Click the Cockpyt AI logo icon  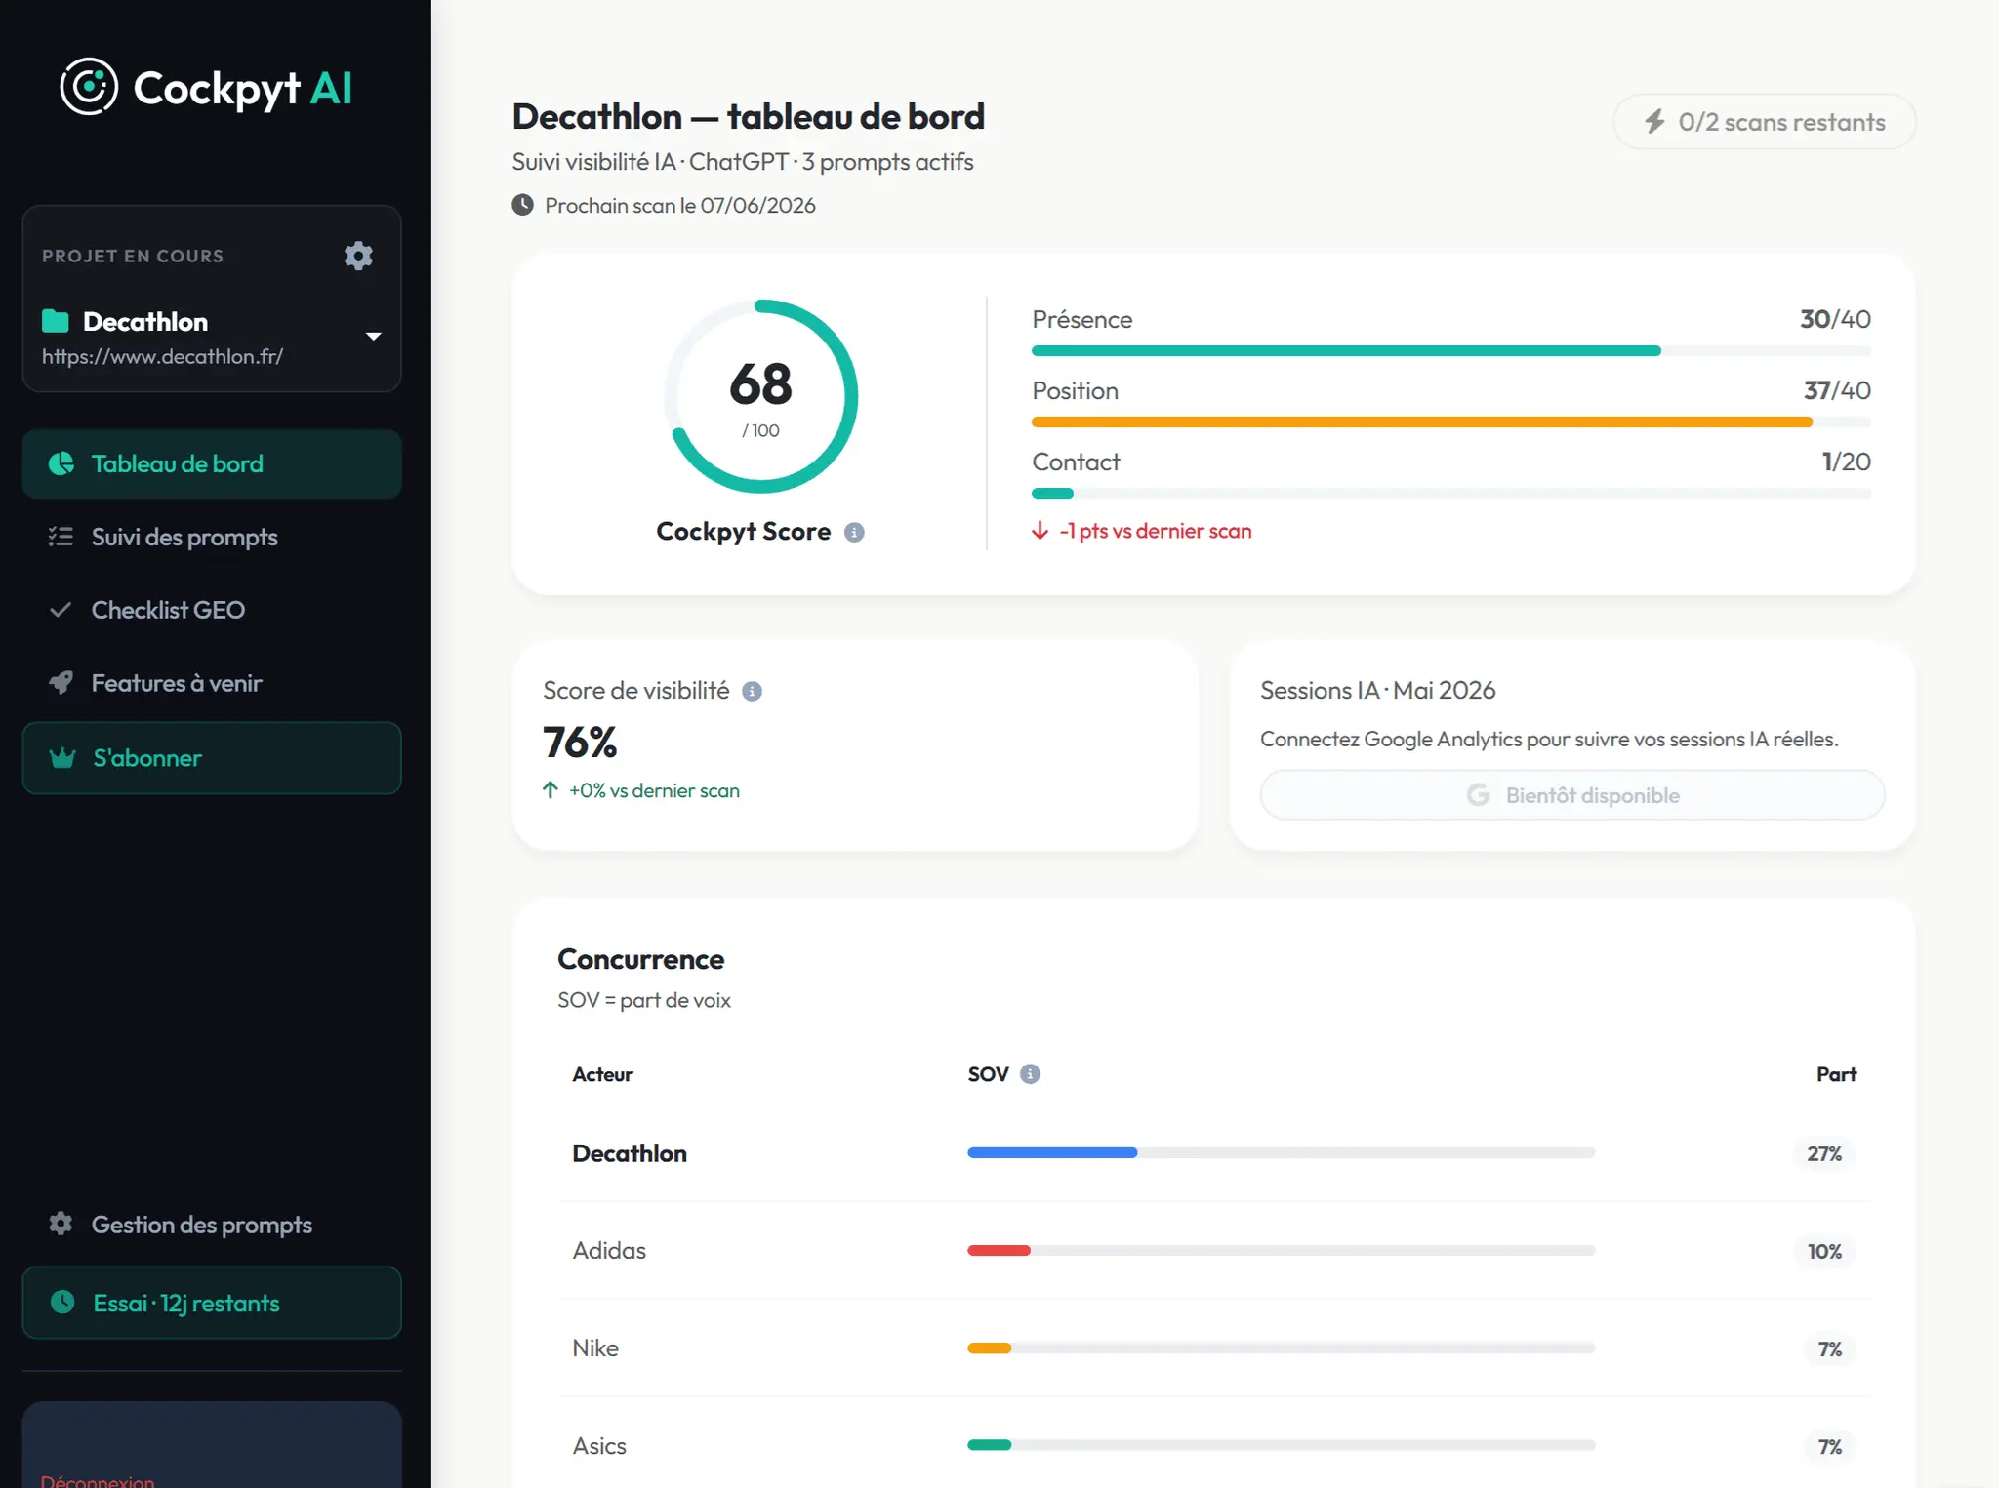point(89,87)
